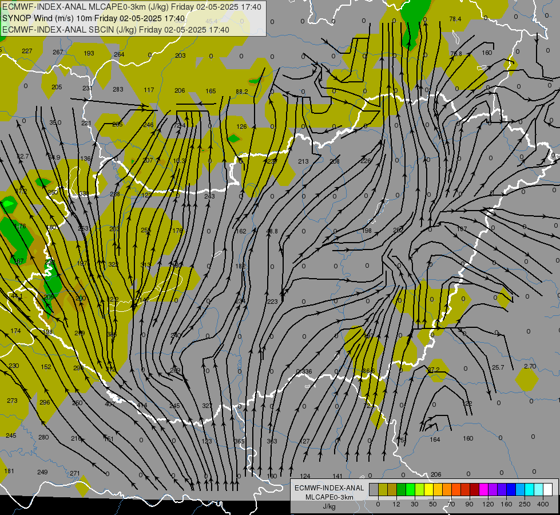Image resolution: width=560 pixels, height=515 pixels.
Task: Click the legend tick label '12'
Action: [396, 504]
